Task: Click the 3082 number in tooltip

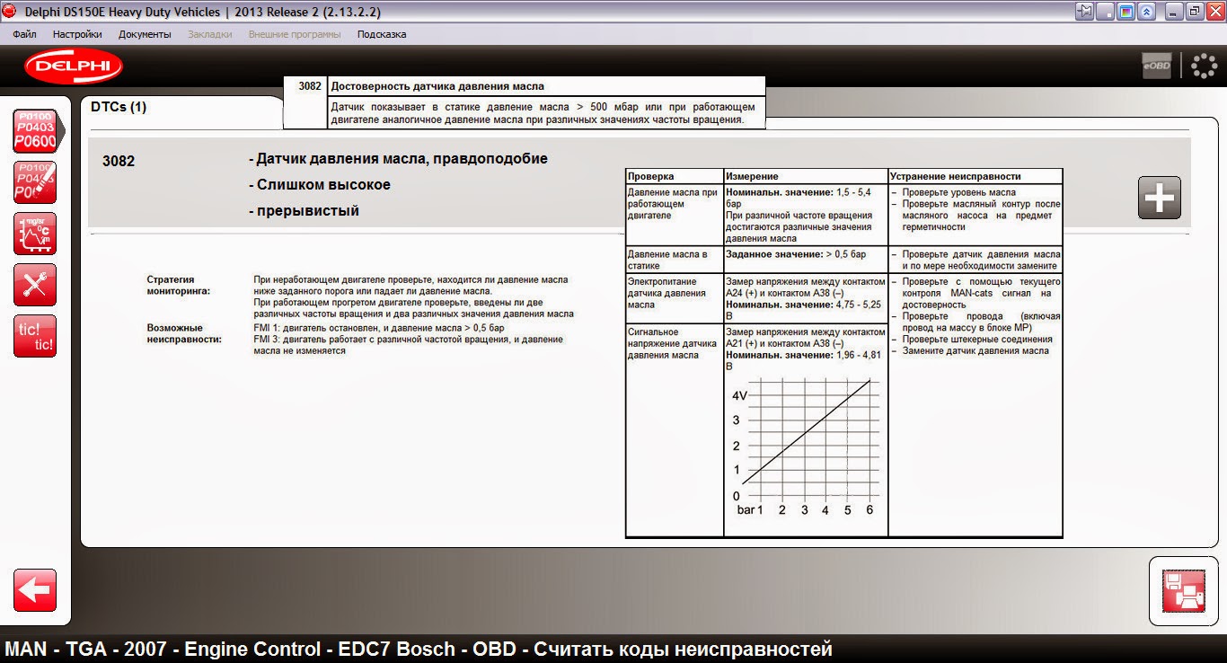Action: click(x=309, y=86)
